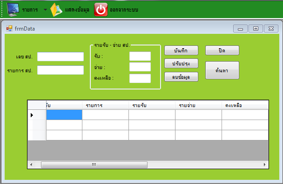The height and width of the screenshot is (184, 283).
Task: Click the grid's horizontal scrollbar thumb
Action: (94, 165)
